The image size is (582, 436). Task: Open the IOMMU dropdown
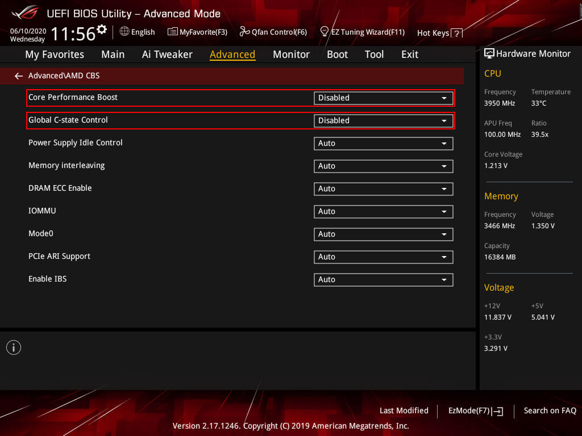click(384, 211)
